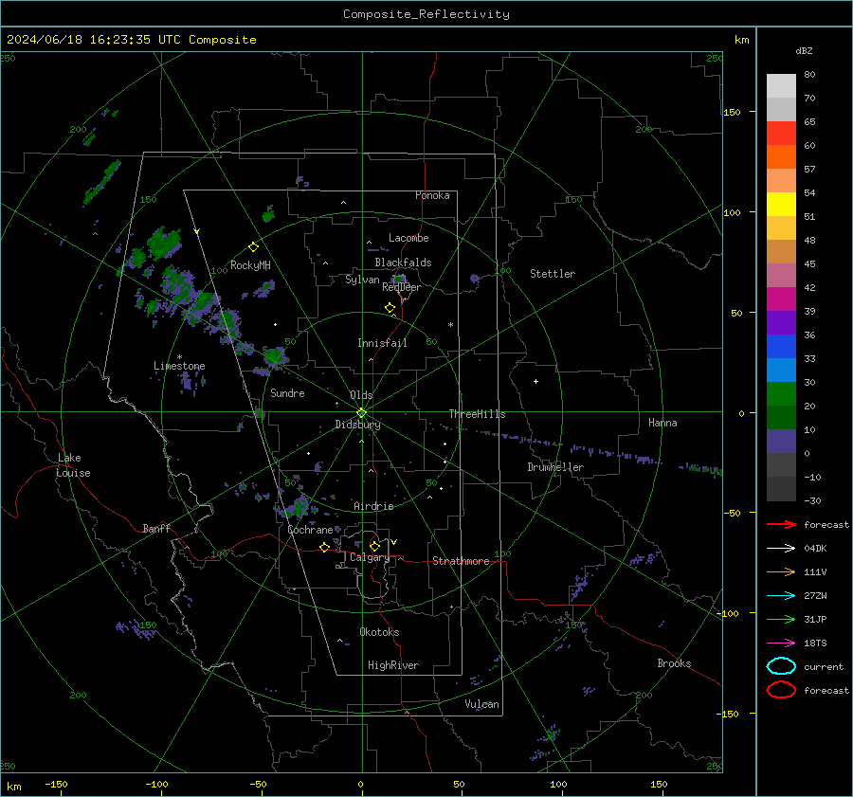Click the Ponoka label

tap(432, 195)
